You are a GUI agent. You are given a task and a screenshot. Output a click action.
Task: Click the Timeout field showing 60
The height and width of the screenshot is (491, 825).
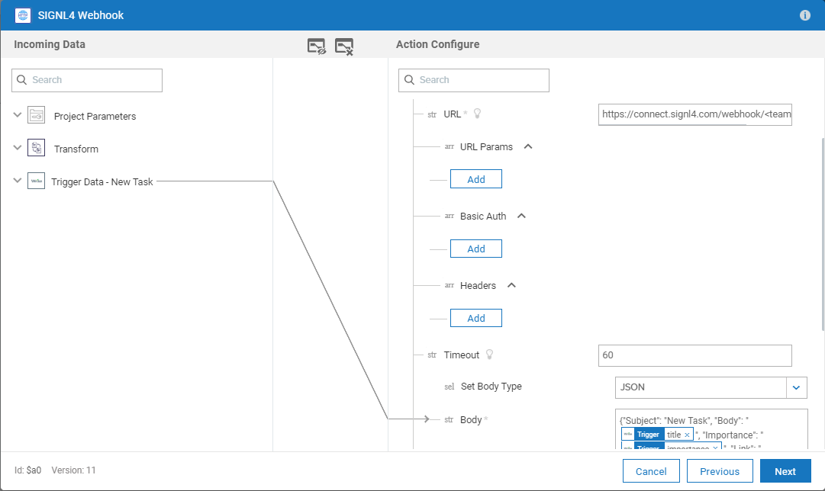(695, 355)
